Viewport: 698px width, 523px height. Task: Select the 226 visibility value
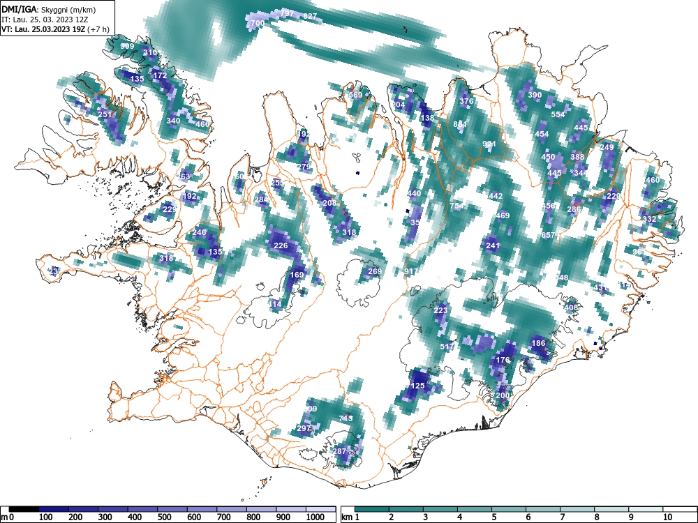click(x=281, y=245)
